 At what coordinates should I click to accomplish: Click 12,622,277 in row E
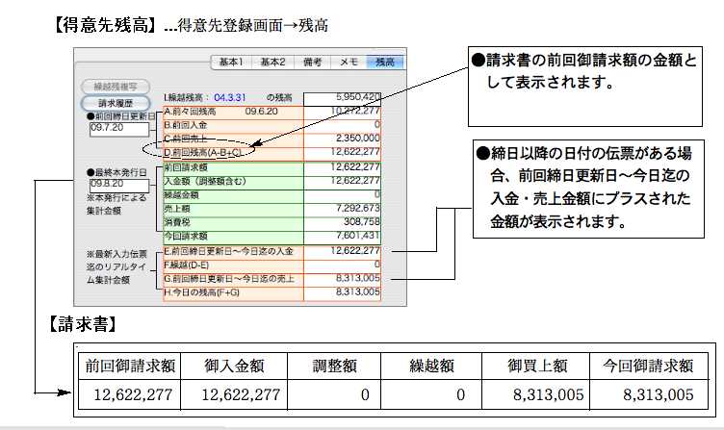tap(342, 251)
